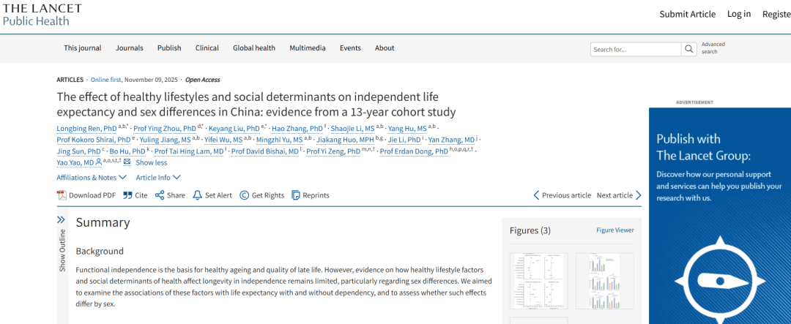791x324 pixels.
Task: Go to the Previous article
Action: pyautogui.click(x=562, y=195)
